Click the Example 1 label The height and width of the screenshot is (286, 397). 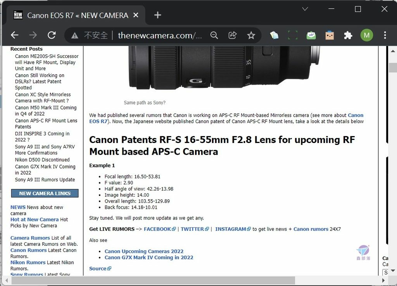pyautogui.click(x=102, y=165)
